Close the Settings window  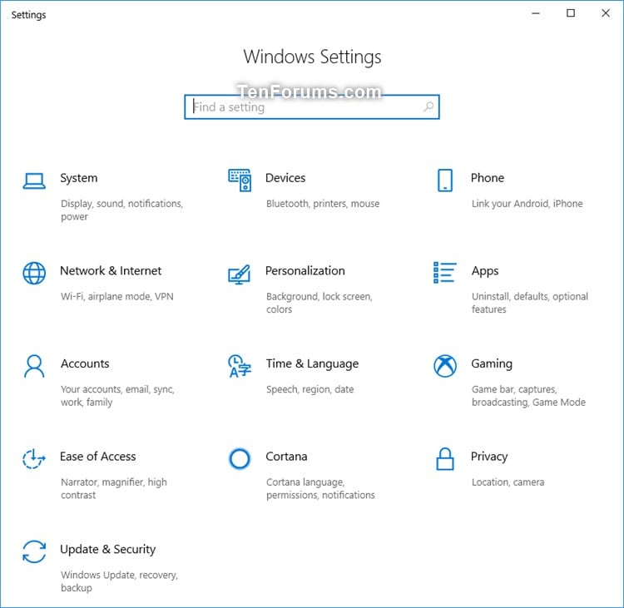[606, 13]
